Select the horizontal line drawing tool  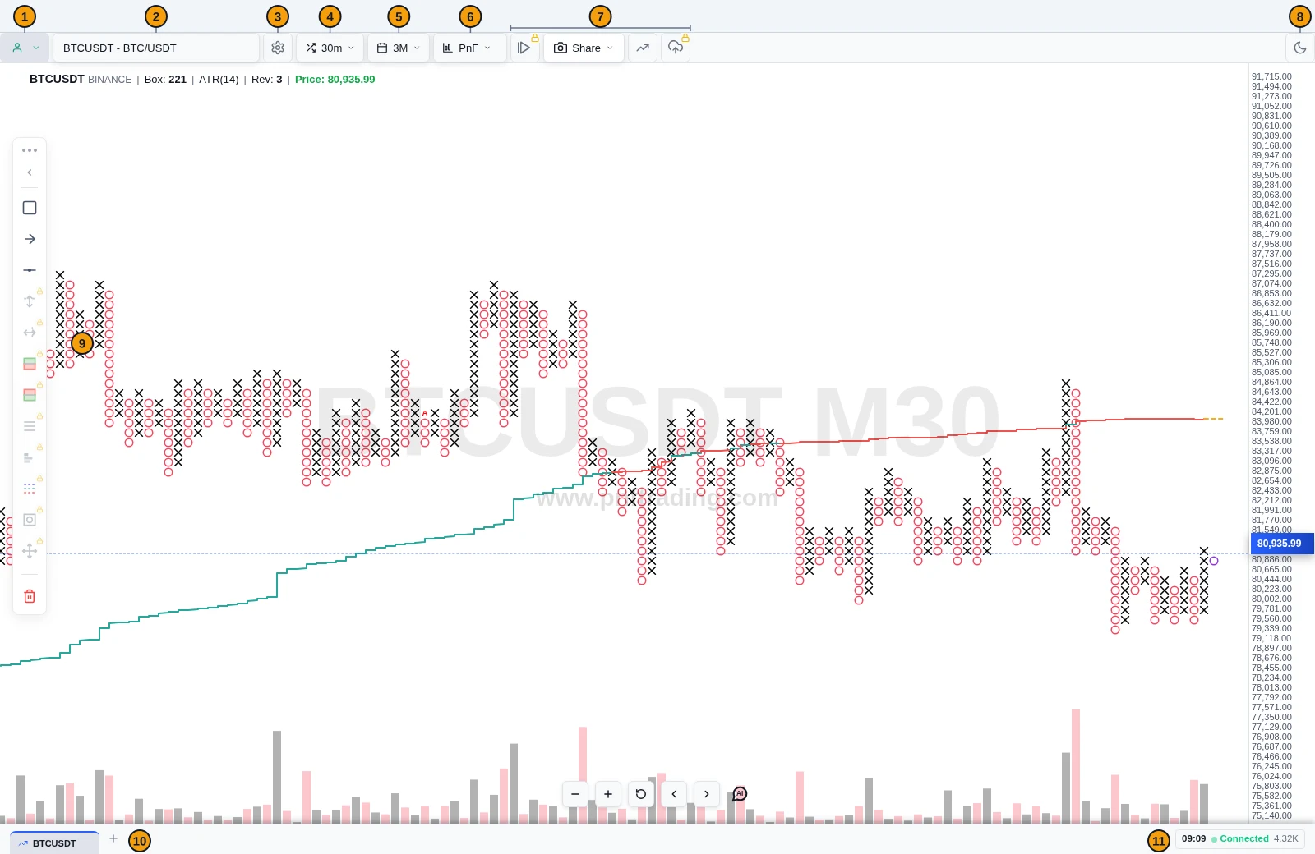[x=30, y=270]
